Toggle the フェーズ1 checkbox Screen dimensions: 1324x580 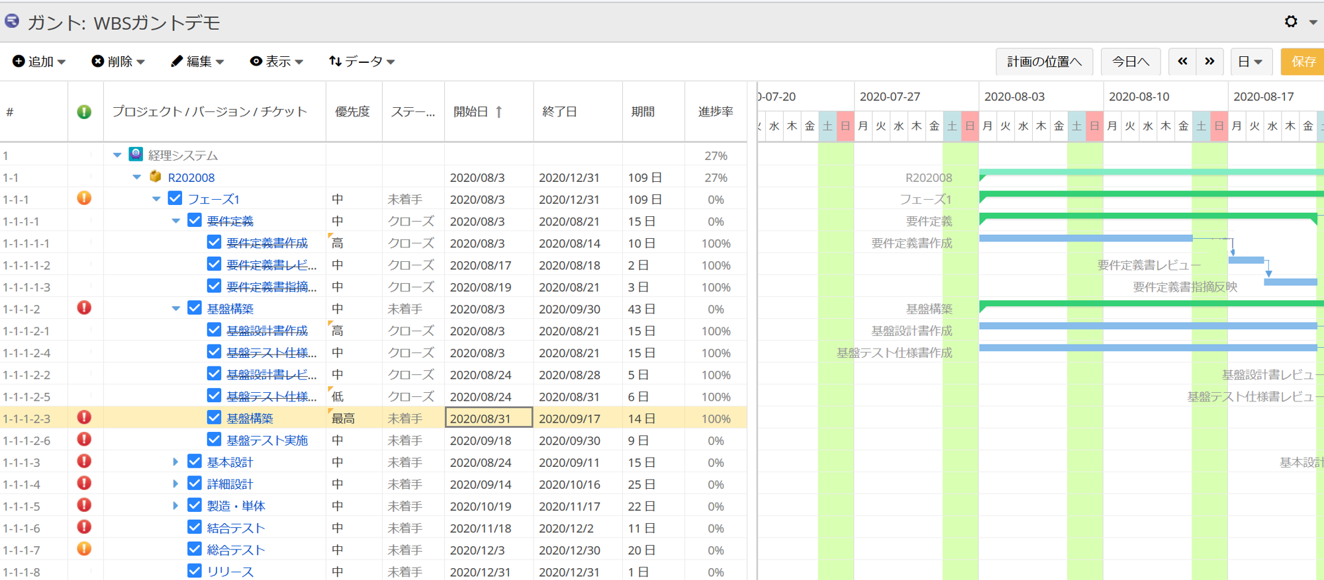[x=175, y=198]
